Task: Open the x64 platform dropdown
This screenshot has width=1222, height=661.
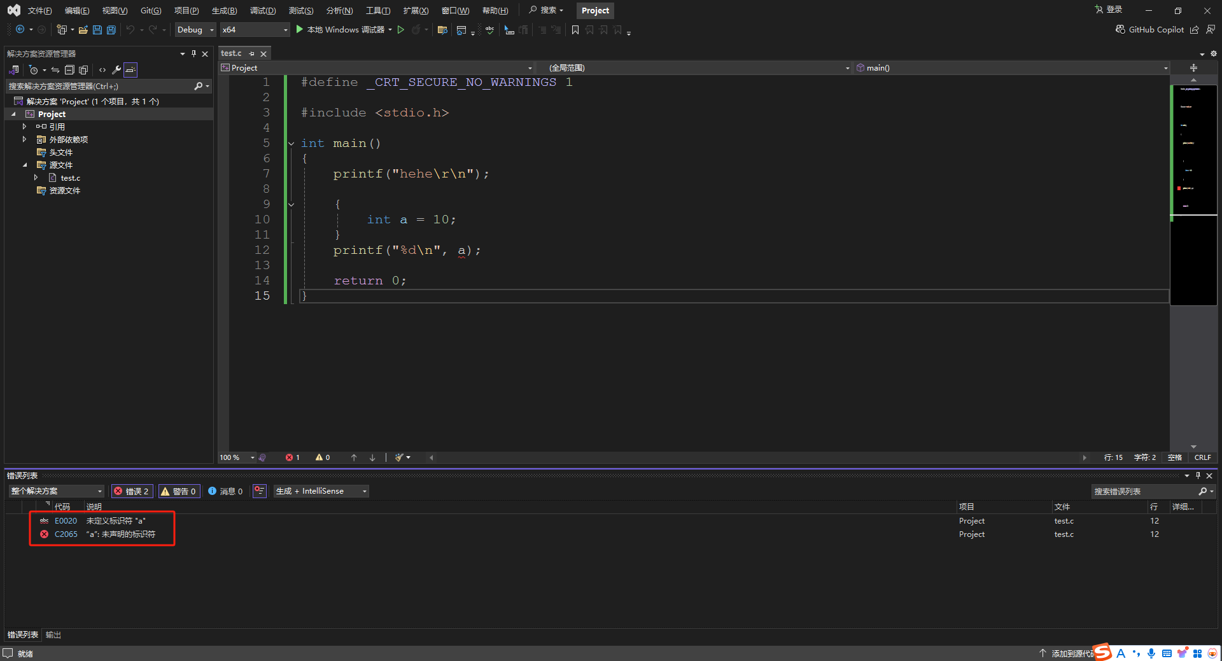Action: pyautogui.click(x=255, y=30)
